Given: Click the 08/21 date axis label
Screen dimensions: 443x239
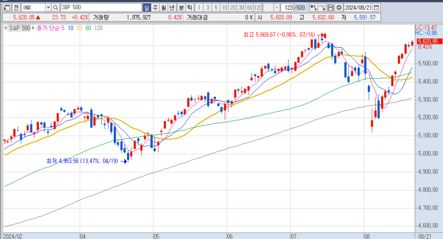Looking at the screenshot, I should [x=425, y=236].
